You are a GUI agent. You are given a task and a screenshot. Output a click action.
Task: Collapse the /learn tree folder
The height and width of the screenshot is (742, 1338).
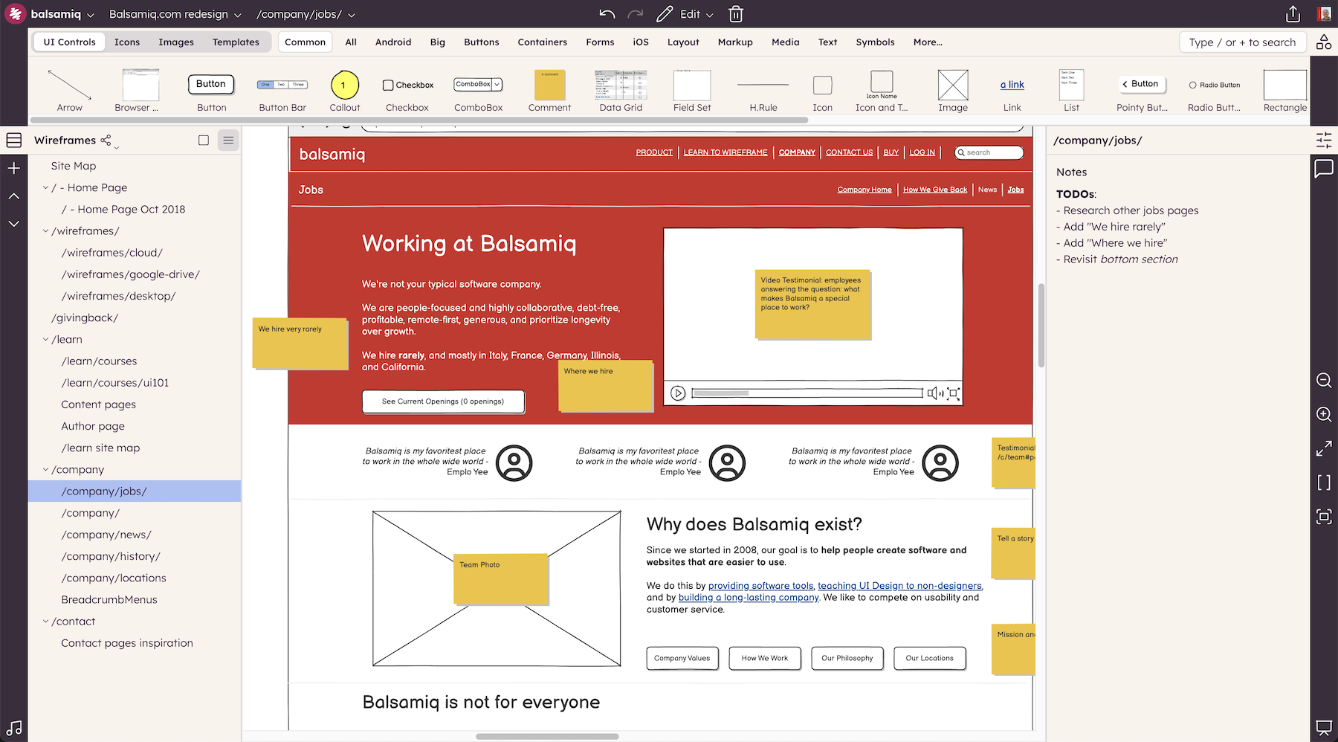[x=45, y=340]
